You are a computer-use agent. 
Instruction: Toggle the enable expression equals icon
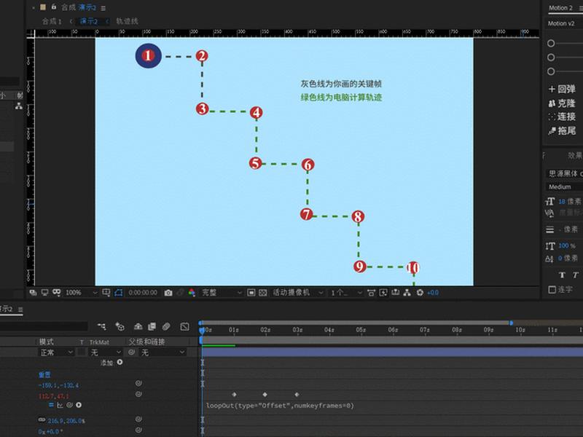pos(51,405)
